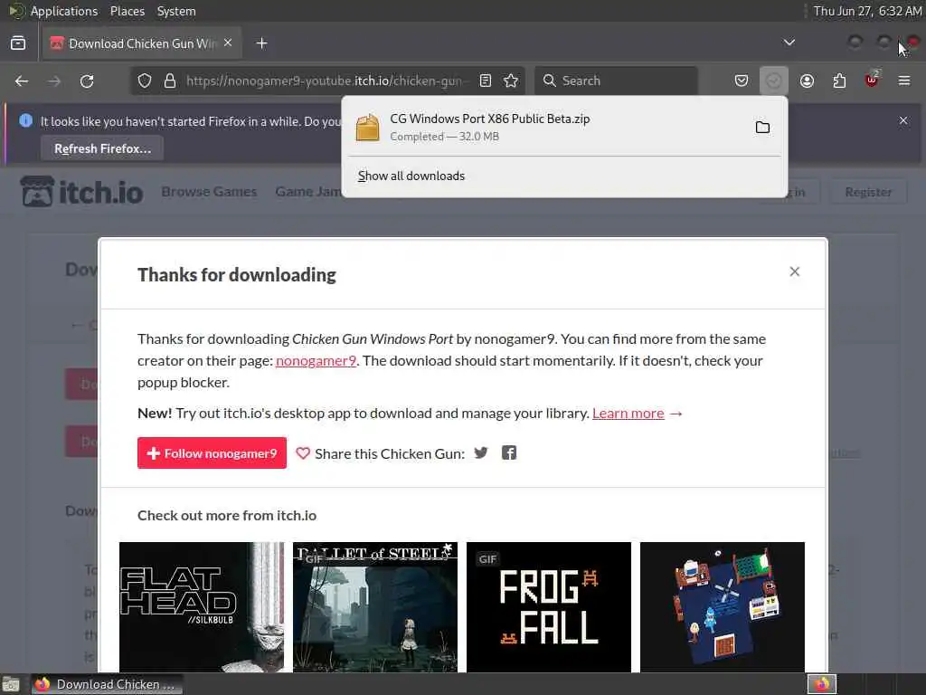The height and width of the screenshot is (695, 926).
Task: Click Show all downloads
Action: (x=411, y=176)
